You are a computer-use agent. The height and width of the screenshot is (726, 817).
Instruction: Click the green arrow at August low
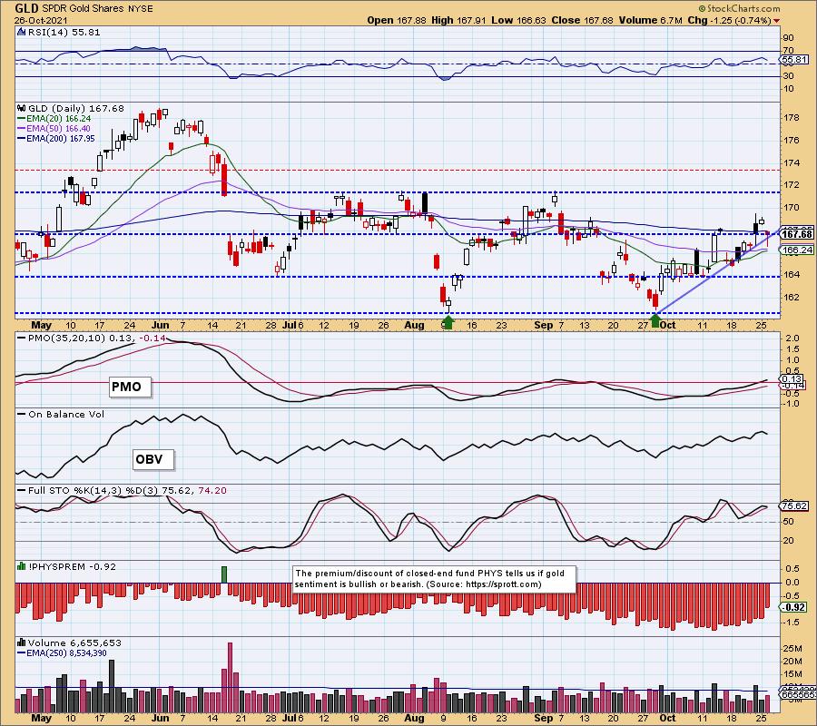click(x=448, y=321)
